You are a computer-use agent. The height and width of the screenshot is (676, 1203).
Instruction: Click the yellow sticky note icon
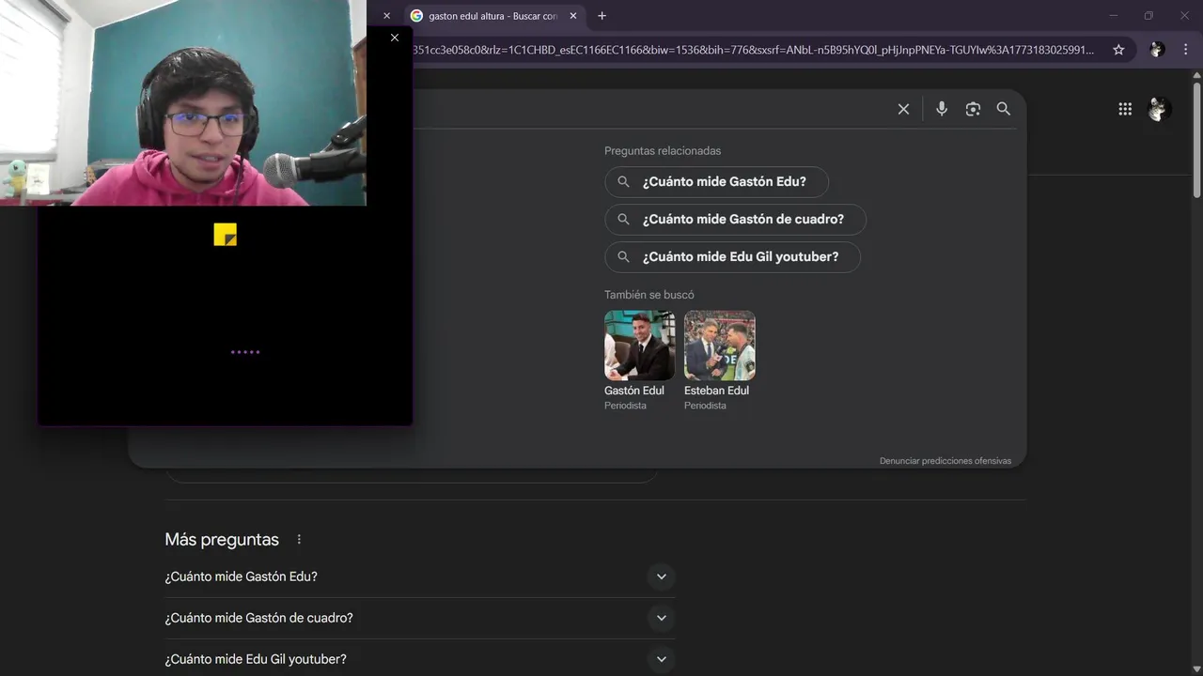click(x=226, y=235)
